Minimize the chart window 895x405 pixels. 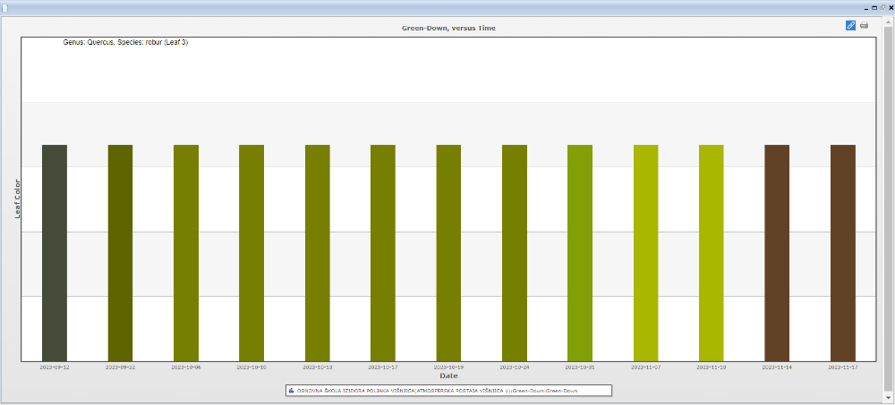click(x=866, y=6)
